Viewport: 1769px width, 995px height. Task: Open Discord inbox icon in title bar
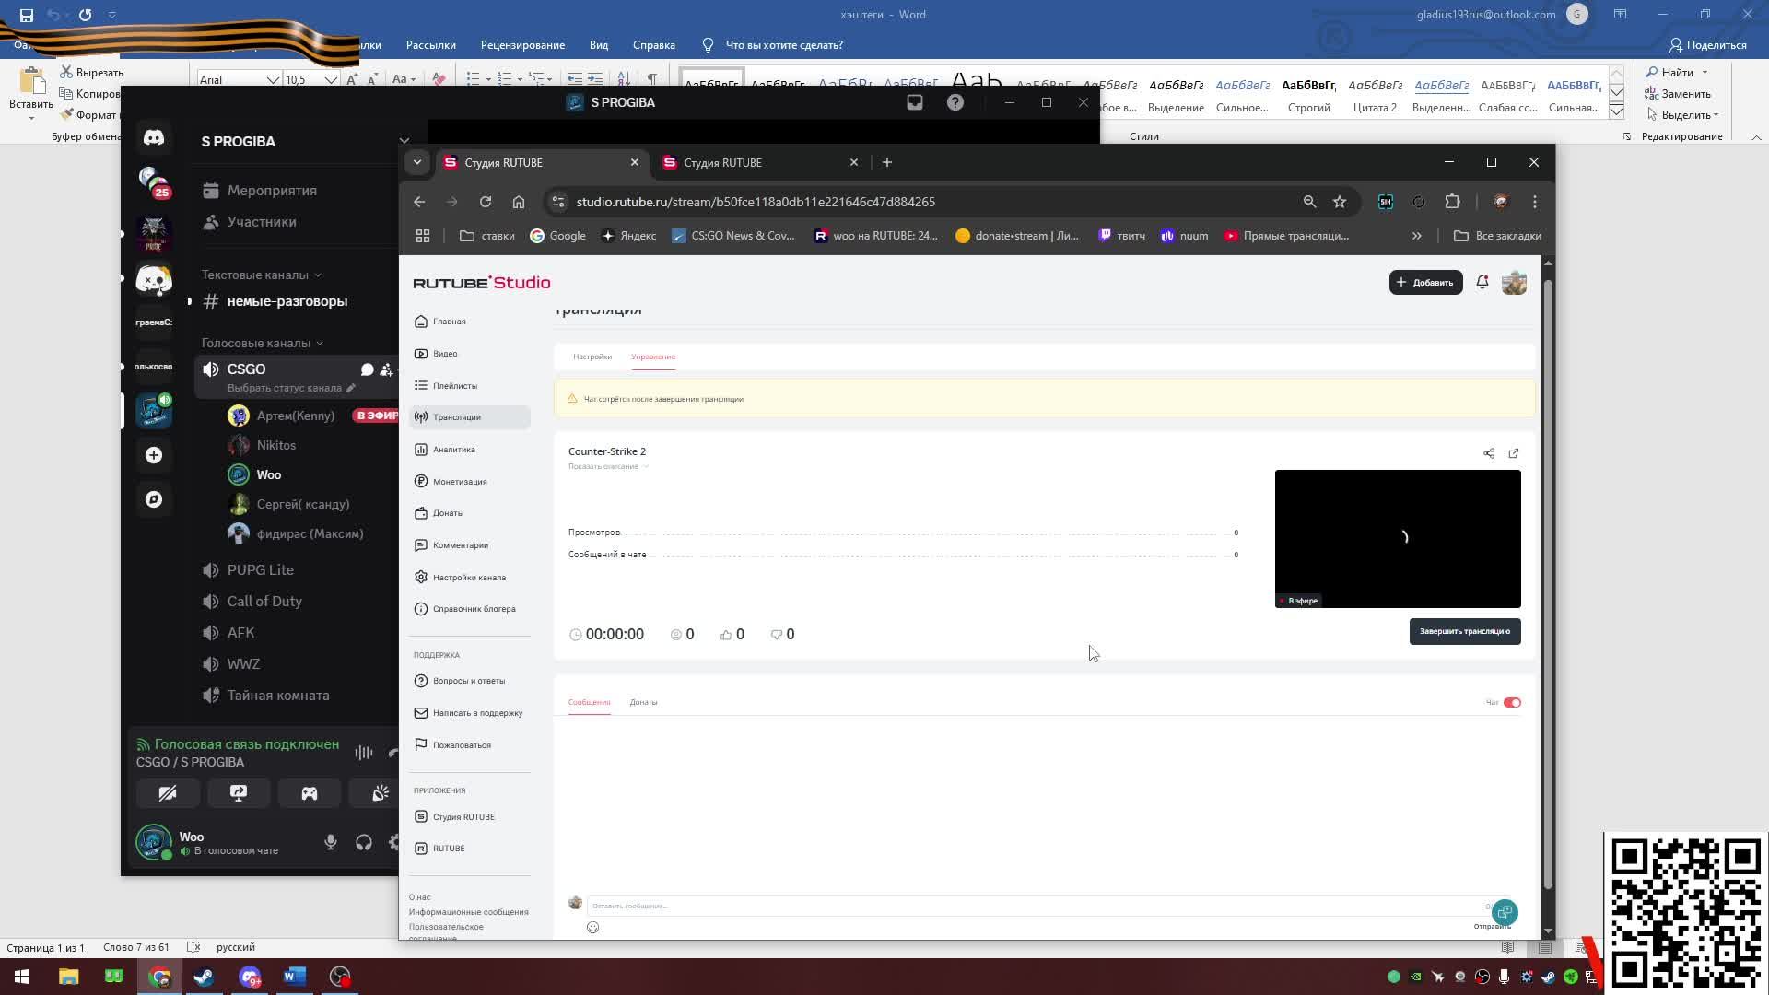point(915,102)
